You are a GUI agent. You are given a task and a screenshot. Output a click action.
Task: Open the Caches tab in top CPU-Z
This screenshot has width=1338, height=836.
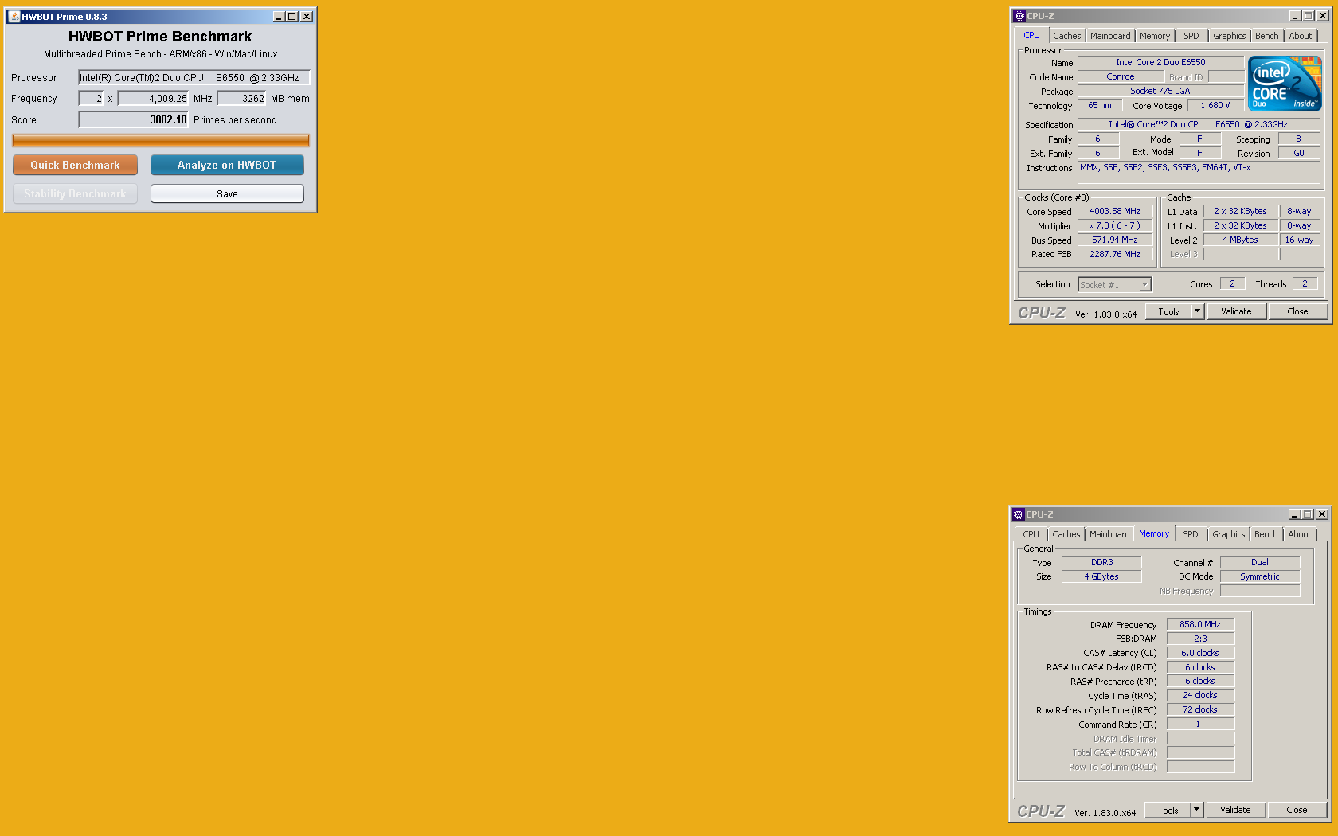[x=1067, y=36]
